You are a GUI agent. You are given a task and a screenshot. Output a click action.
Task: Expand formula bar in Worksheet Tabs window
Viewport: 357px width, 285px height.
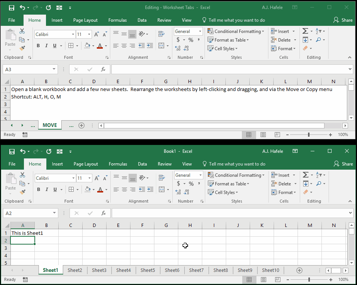coord(350,69)
